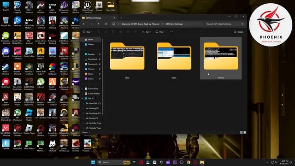
Task: Open uTorrent desktop icon
Action: click(41, 83)
